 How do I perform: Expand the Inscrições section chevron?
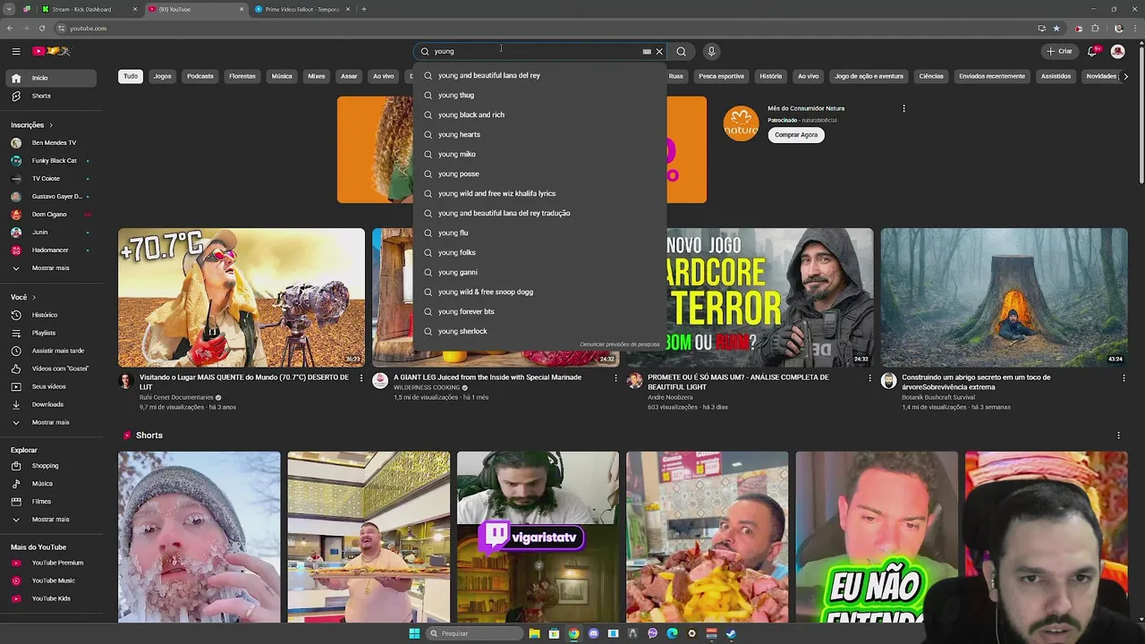pos(51,125)
